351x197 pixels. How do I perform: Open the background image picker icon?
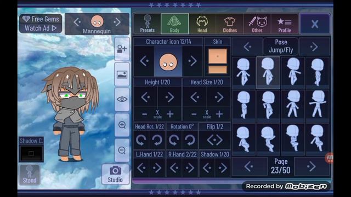pos(122,74)
